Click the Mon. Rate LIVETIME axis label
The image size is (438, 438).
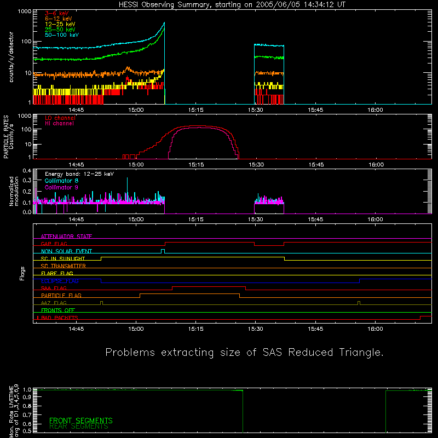pos(14,411)
